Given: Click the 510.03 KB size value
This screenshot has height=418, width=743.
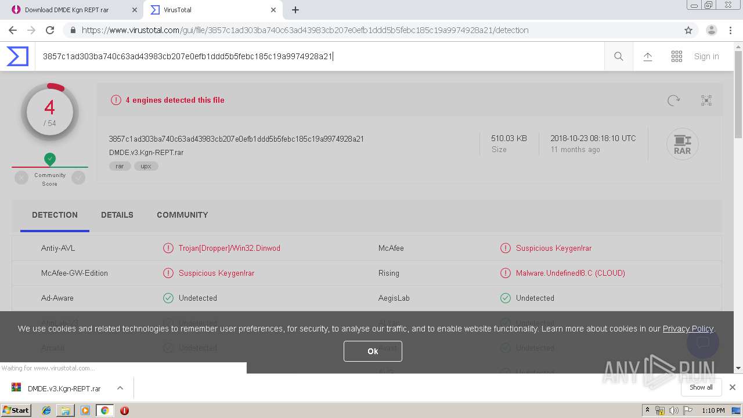Looking at the screenshot, I should point(509,138).
